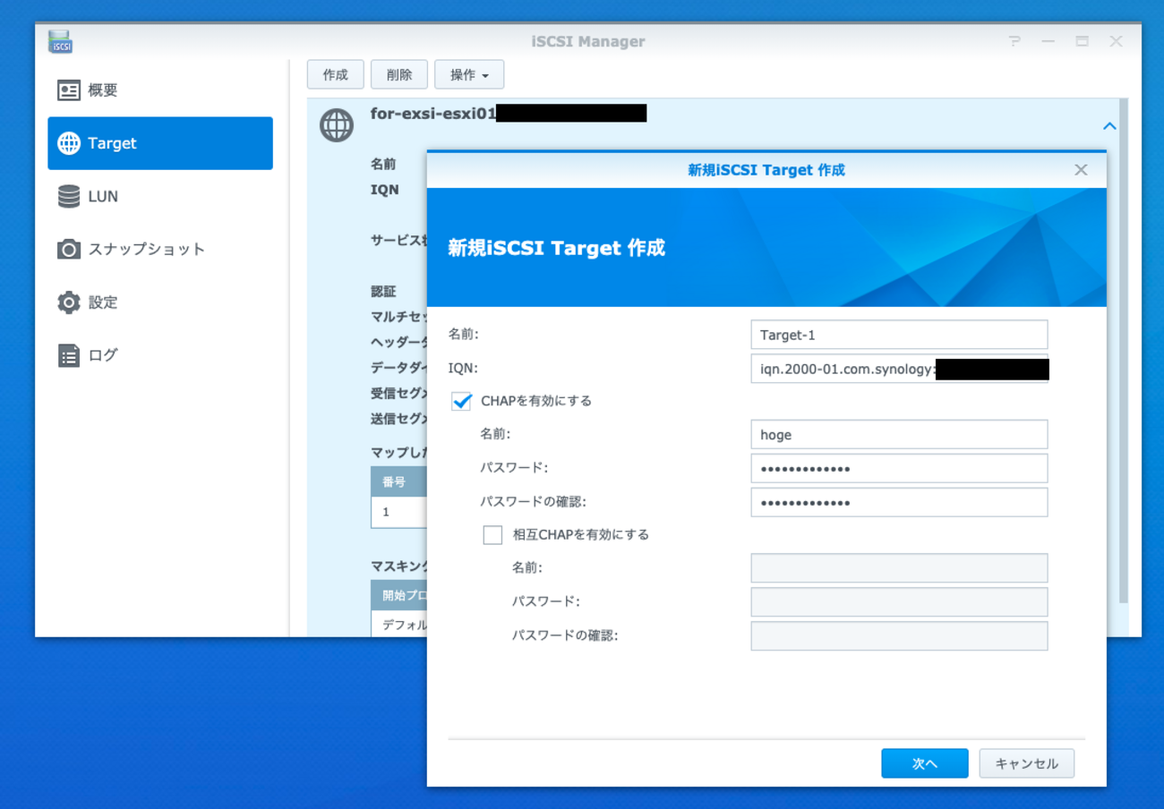This screenshot has height=809, width=1164.
Task: Select the Target globe icon in sidebar
Action: pyautogui.click(x=69, y=143)
